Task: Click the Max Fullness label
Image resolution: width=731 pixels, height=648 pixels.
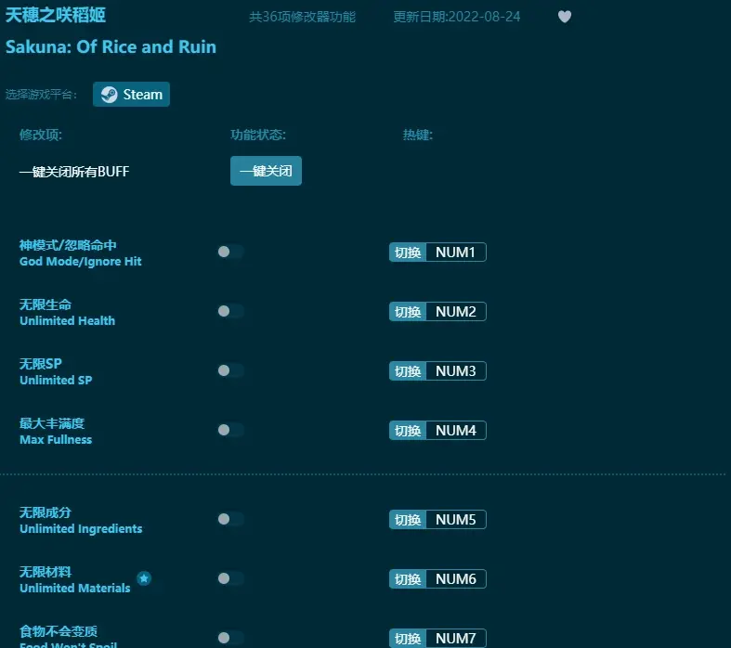Action: coord(56,439)
